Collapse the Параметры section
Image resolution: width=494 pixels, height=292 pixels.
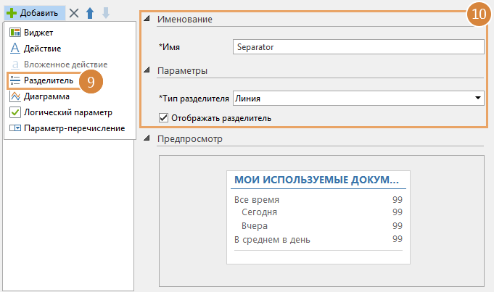[x=148, y=71]
